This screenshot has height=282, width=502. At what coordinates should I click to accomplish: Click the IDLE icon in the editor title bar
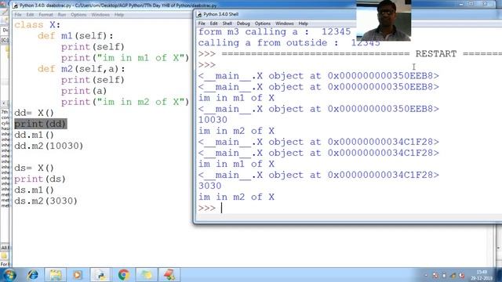(15, 5)
